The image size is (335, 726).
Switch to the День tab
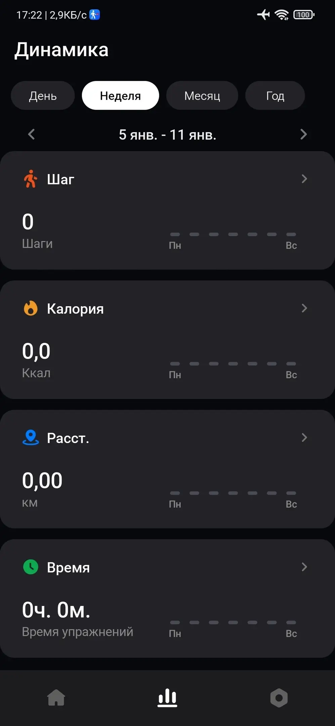tap(43, 96)
